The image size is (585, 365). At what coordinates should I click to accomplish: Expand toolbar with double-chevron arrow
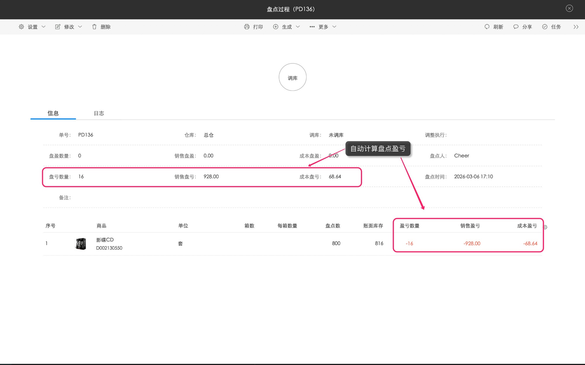pyautogui.click(x=576, y=27)
